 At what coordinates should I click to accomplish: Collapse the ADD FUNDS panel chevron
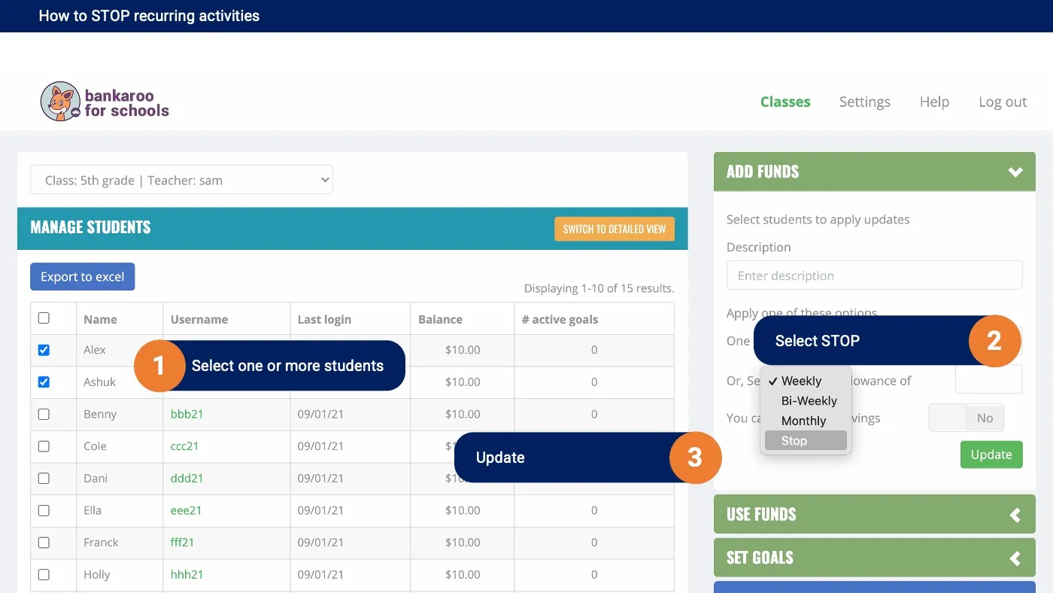tap(1015, 172)
